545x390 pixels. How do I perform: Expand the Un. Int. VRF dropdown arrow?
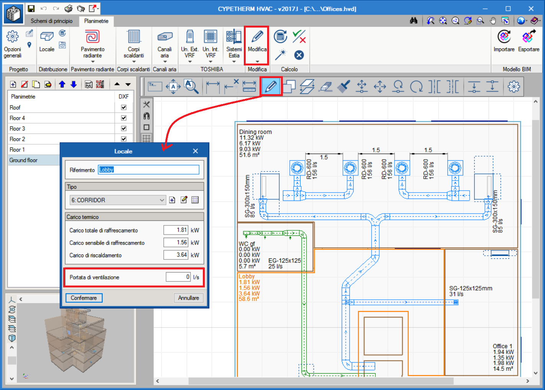coord(210,62)
